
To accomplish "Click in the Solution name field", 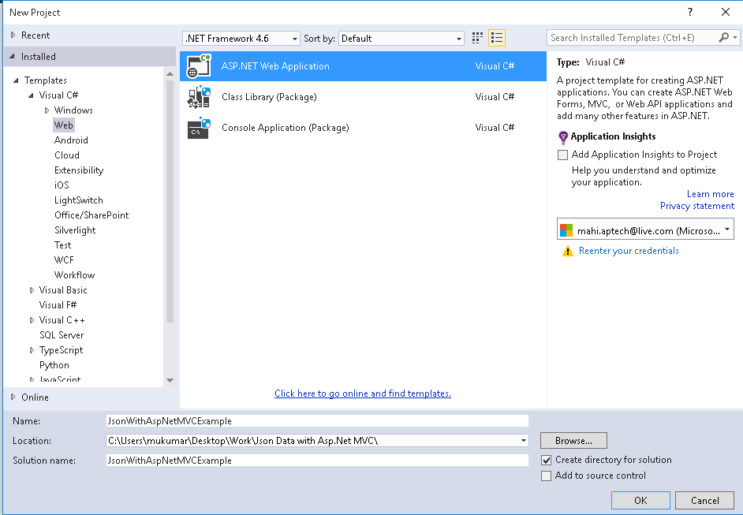I will coord(317,460).
